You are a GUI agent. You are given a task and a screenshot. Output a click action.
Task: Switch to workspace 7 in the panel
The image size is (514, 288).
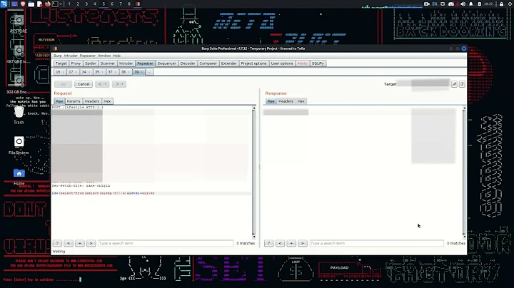point(121,4)
